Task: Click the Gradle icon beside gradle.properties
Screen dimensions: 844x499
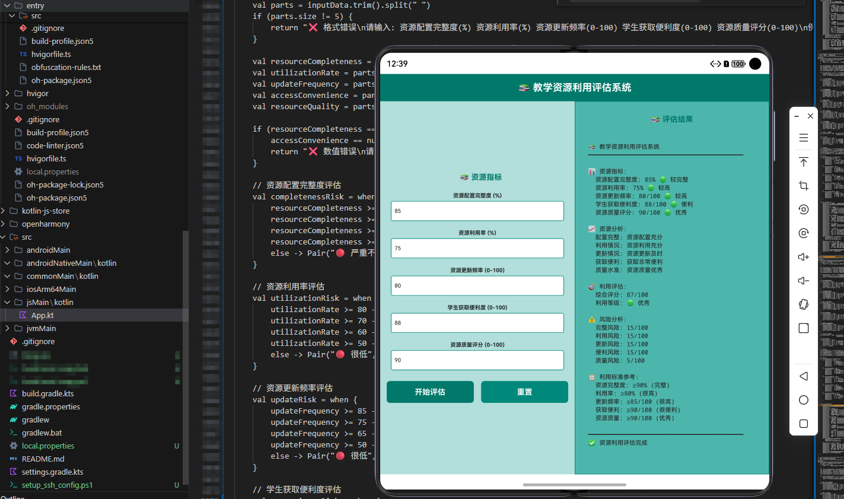Action: tap(13, 406)
